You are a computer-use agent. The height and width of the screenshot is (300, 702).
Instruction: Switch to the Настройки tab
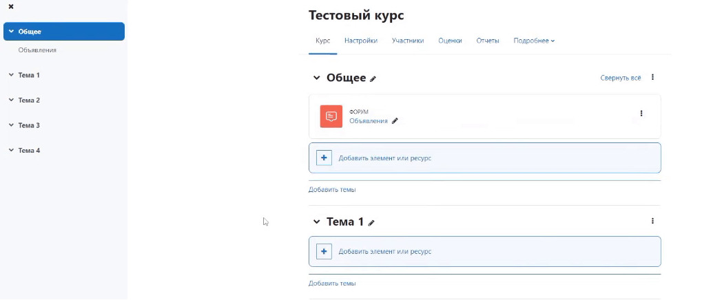(361, 41)
